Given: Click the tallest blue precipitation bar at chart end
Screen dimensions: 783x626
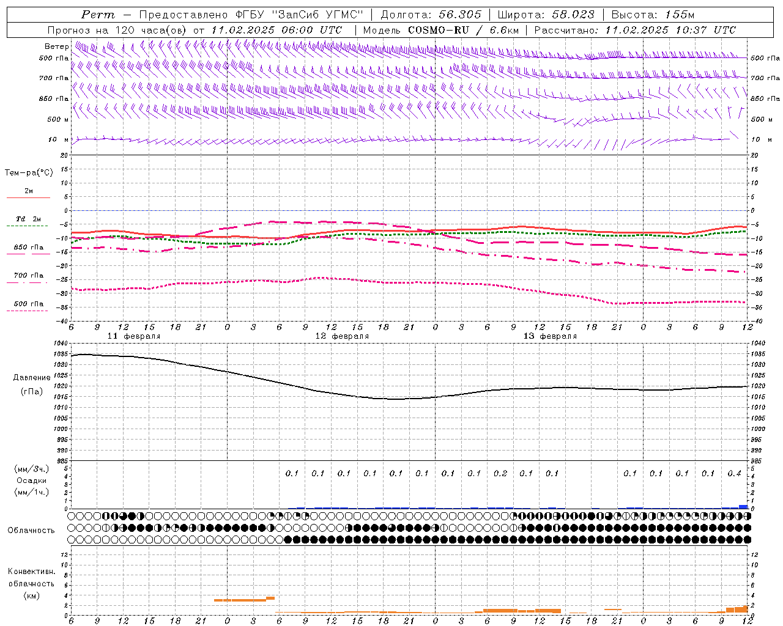Looking at the screenshot, I should pos(743,506).
